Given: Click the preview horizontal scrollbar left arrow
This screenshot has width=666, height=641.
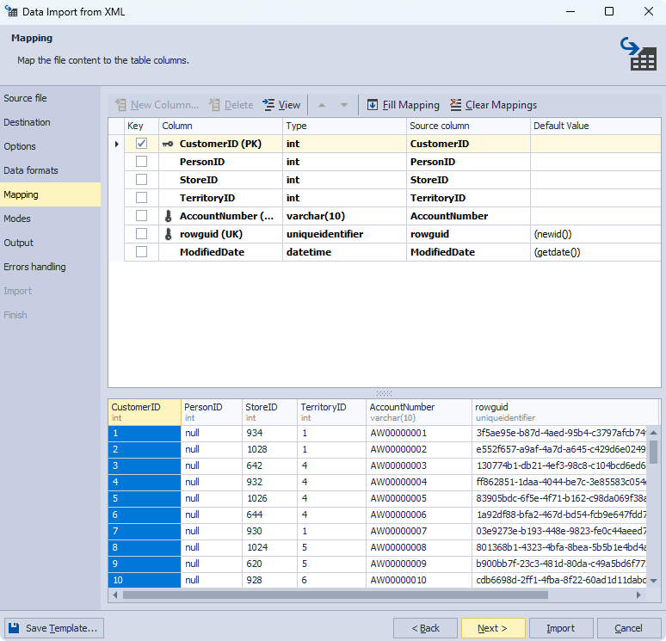Looking at the screenshot, I should (115, 595).
